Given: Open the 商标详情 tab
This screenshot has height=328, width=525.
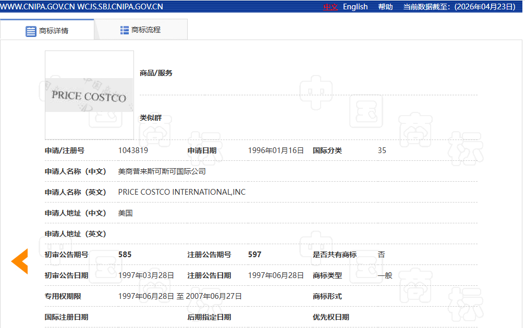Looking at the screenshot, I should click(47, 30).
